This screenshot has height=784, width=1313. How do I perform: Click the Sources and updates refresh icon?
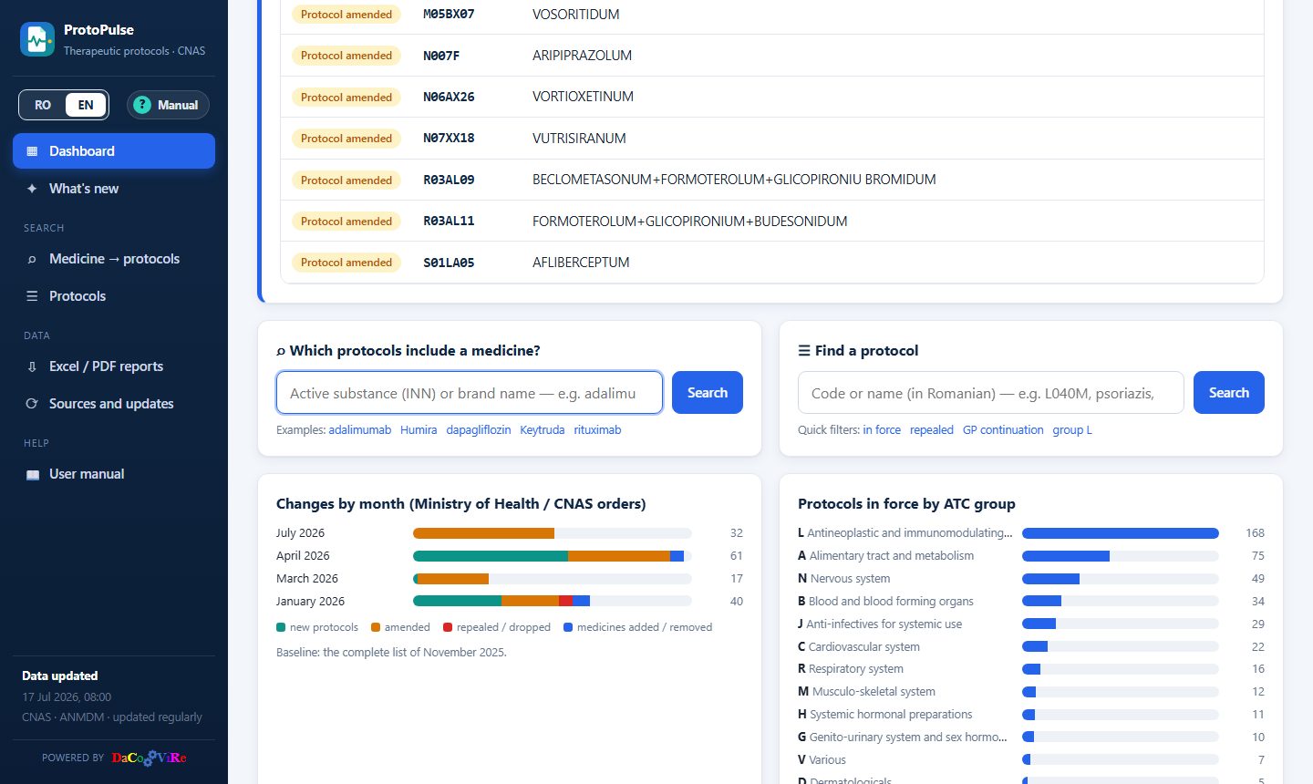click(32, 404)
